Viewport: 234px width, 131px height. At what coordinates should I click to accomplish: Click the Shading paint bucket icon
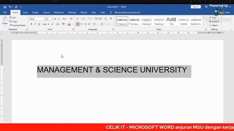tap(102, 24)
